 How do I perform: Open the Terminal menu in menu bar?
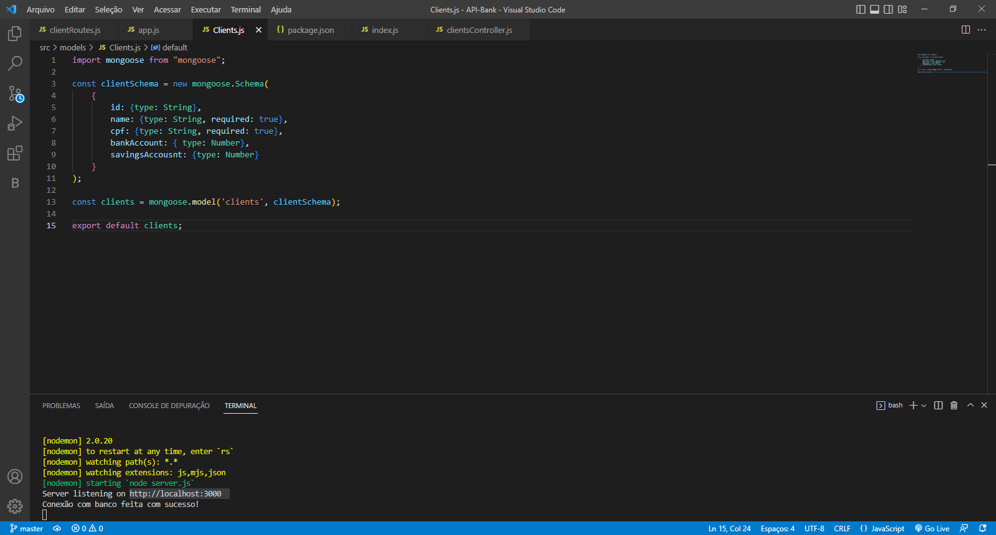(245, 9)
